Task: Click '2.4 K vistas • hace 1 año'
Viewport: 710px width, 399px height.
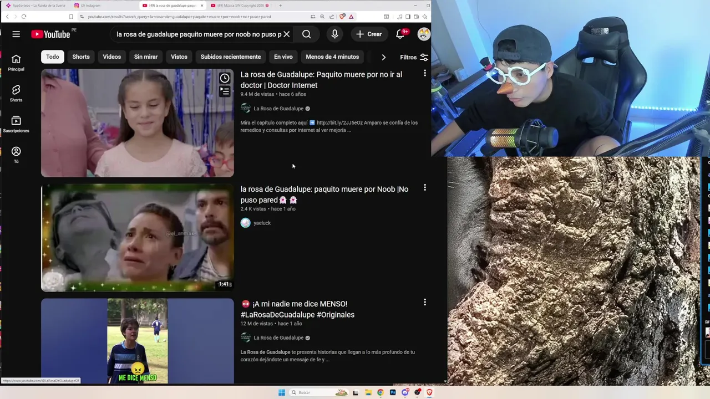Action: pos(268,209)
